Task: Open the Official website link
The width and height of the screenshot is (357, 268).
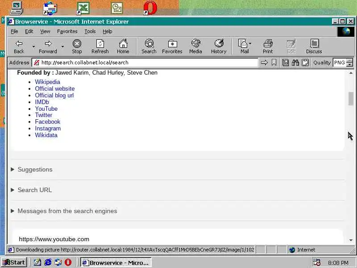Action: pos(54,88)
